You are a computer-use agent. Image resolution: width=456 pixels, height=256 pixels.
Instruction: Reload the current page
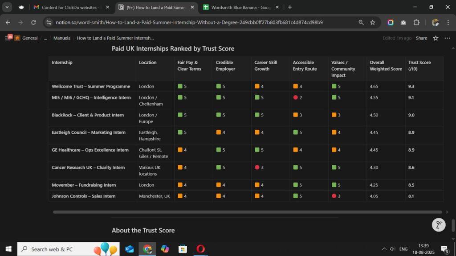[x=33, y=22]
